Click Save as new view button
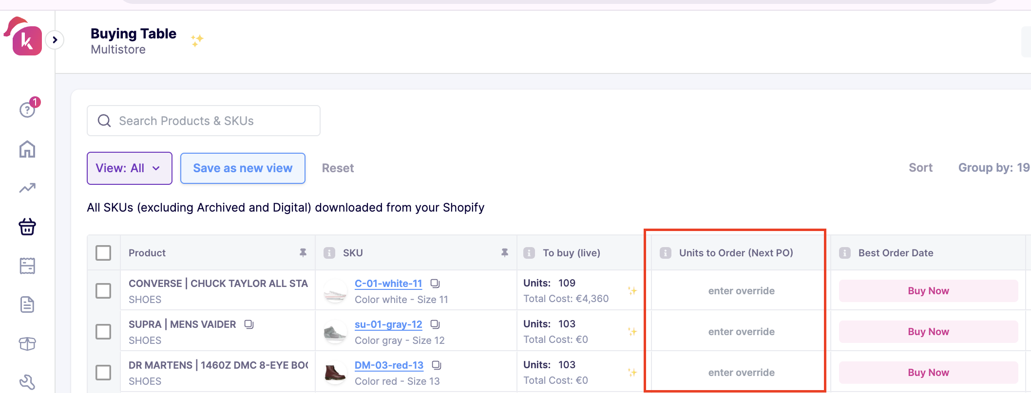The image size is (1031, 393). tap(243, 168)
